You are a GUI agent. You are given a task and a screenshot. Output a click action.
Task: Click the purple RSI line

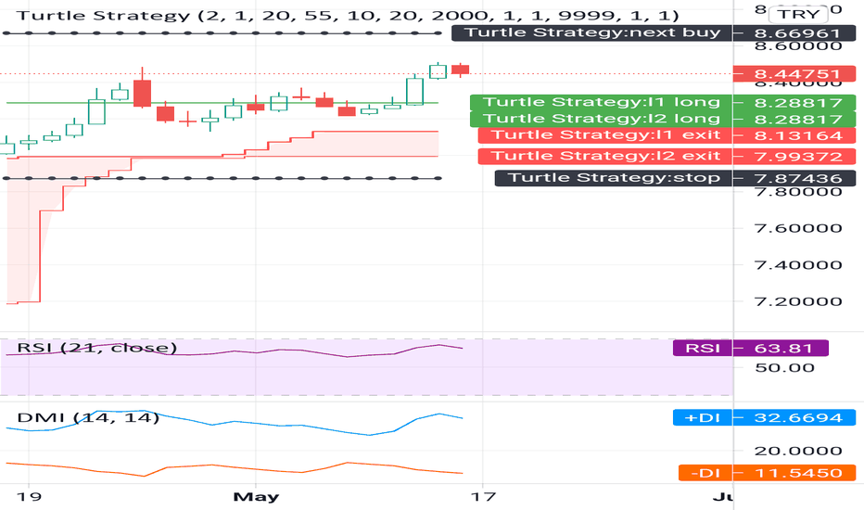(x=235, y=351)
